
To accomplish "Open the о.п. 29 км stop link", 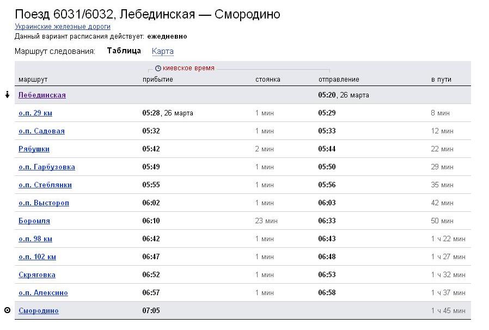I will coord(35,113).
